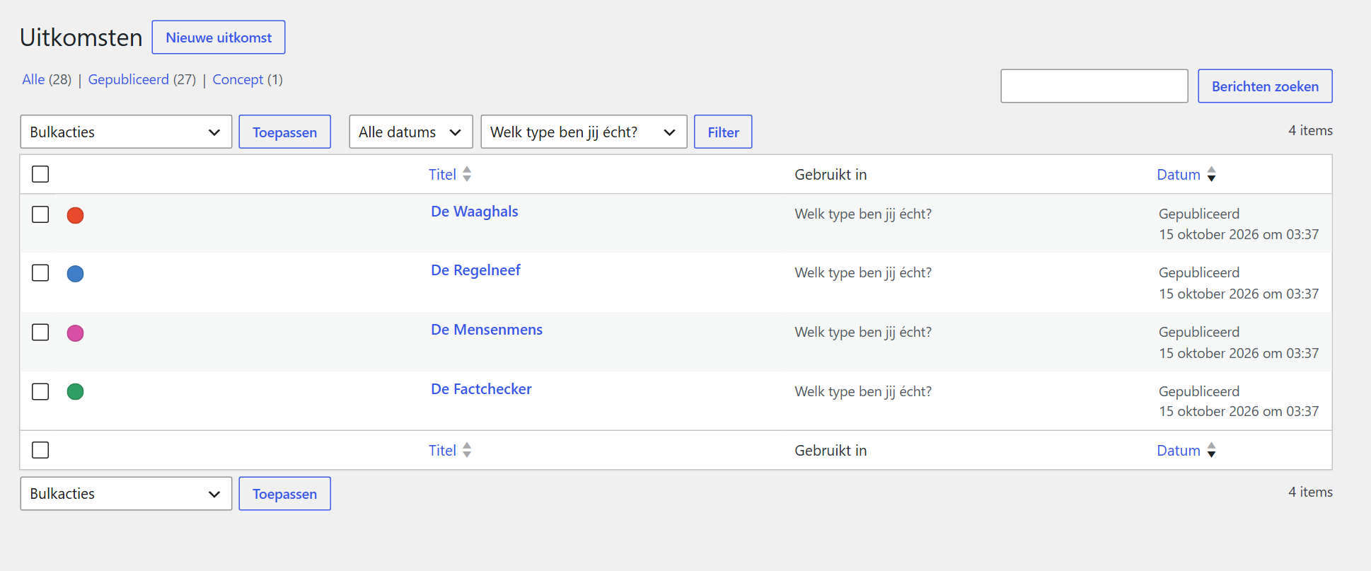This screenshot has width=1371, height=571.
Task: Click 'Welk type ben jij écht?' in De Waaghals row
Action: pos(863,214)
